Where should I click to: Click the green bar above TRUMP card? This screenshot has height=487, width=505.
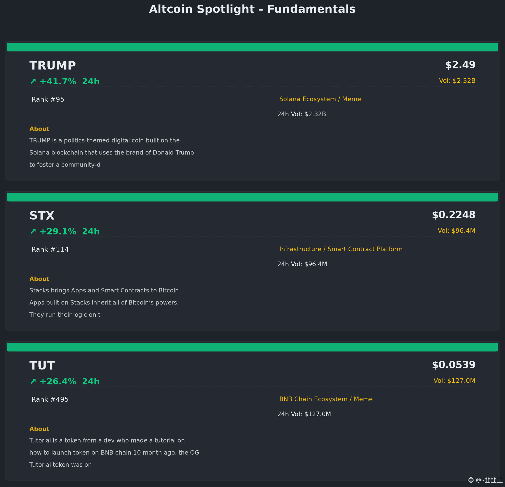[x=252, y=47]
